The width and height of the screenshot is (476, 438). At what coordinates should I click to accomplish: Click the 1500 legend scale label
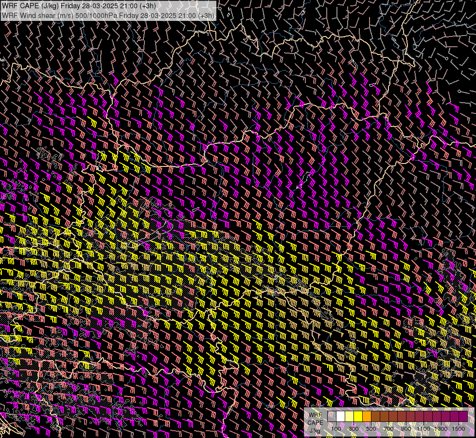(458, 429)
